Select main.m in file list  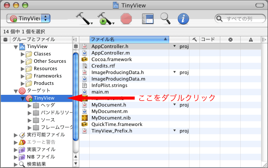pos(100,92)
